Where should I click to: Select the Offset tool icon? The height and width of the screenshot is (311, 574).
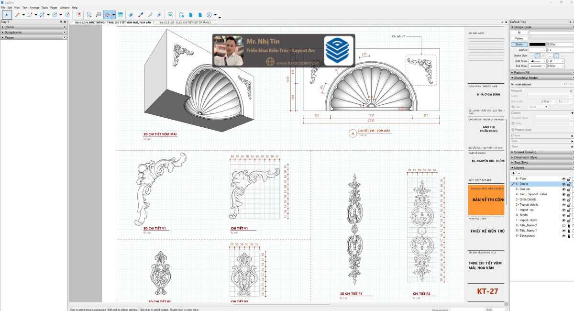coord(78,15)
